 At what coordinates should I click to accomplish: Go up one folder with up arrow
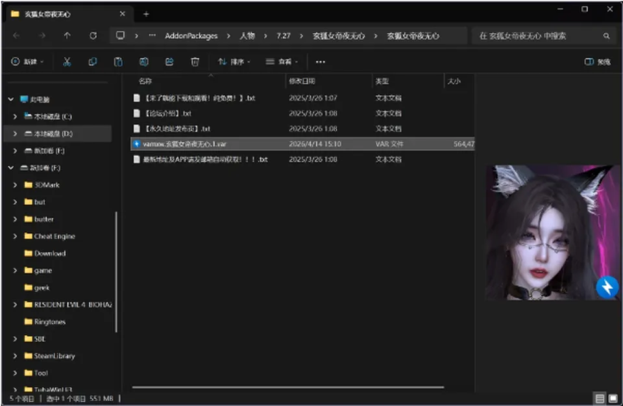point(67,36)
